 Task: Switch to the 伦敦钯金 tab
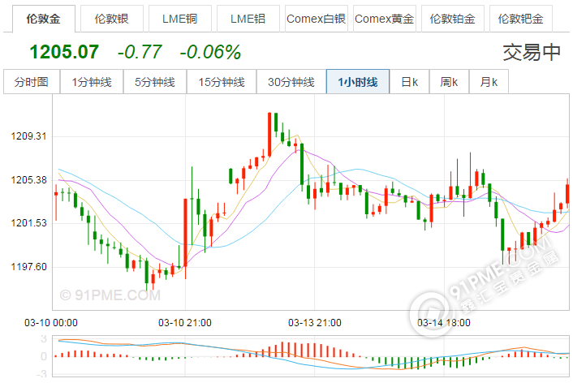point(520,17)
